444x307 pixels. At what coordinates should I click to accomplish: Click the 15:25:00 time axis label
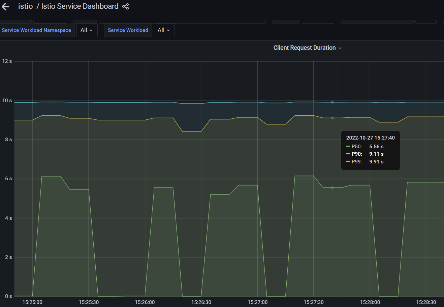pyautogui.click(x=32, y=302)
